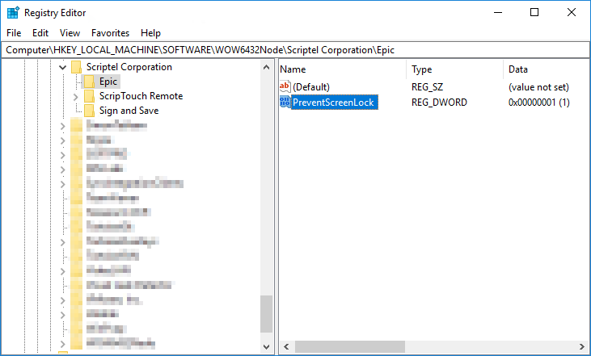
Task: Click the Sign and Save folder icon
Action: point(89,111)
